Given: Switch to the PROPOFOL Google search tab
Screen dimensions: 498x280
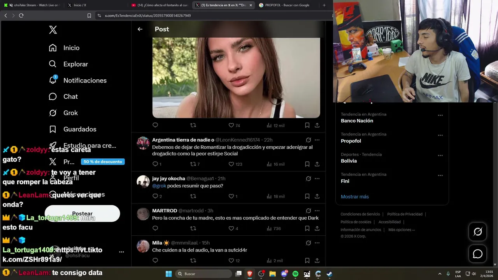Looking at the screenshot, I should [287, 5].
